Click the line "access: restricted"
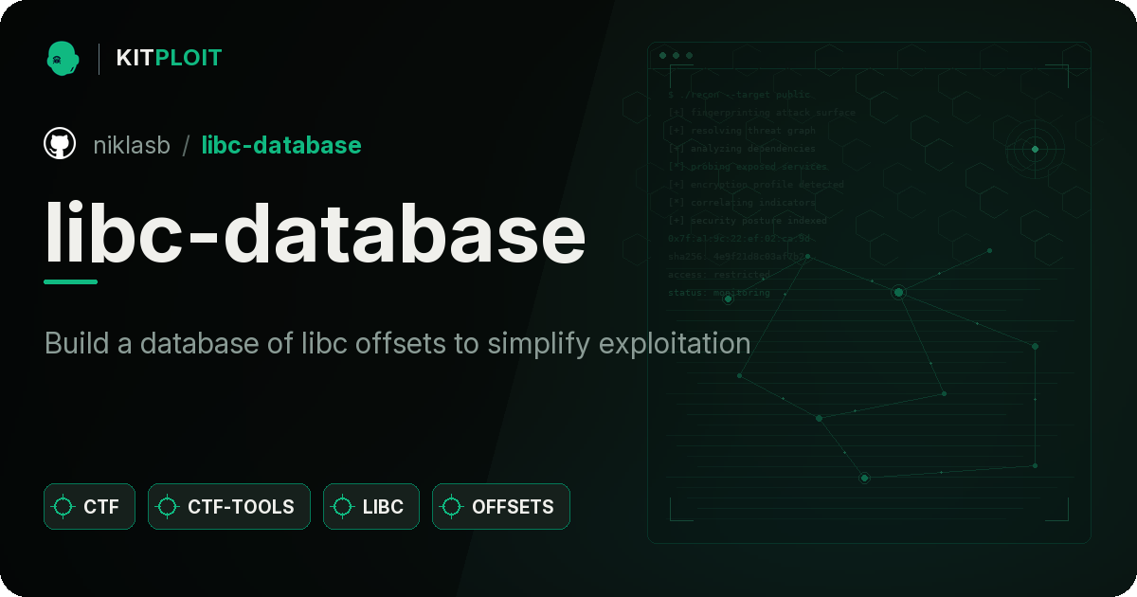Screen dimensions: 1137x597 [x=719, y=275]
